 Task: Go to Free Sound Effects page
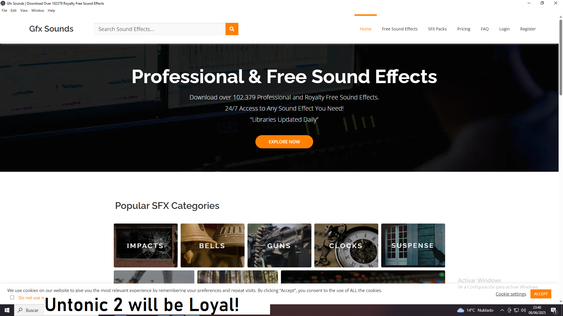(400, 29)
